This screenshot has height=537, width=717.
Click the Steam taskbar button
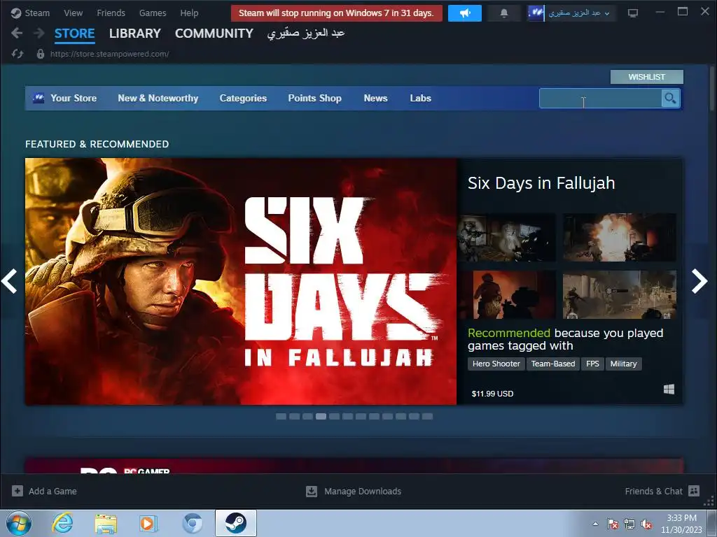[235, 523]
